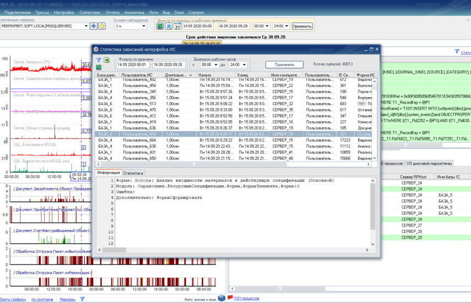The width and height of the screenshot is (471, 303).
Task: Click the blue funnel icon at top right of main window
Action: [x=457, y=52]
